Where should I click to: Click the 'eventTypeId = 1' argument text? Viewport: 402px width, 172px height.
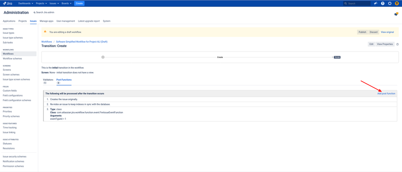click(58, 119)
